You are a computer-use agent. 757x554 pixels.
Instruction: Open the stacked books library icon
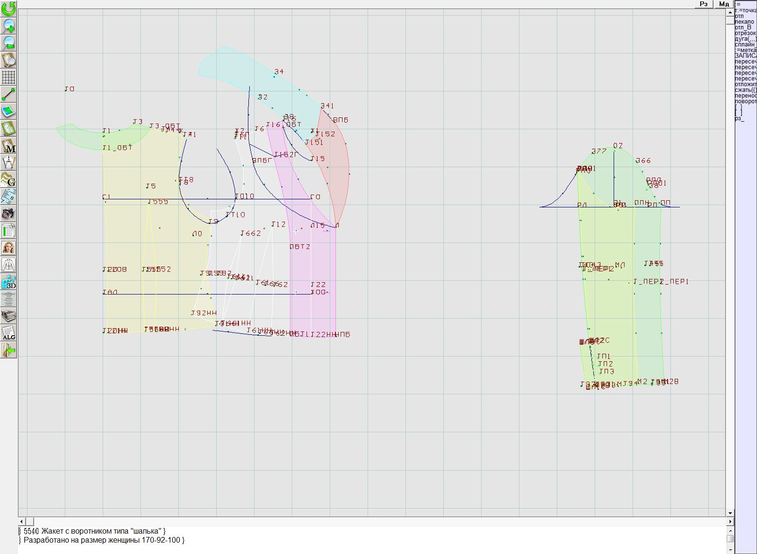point(9,316)
